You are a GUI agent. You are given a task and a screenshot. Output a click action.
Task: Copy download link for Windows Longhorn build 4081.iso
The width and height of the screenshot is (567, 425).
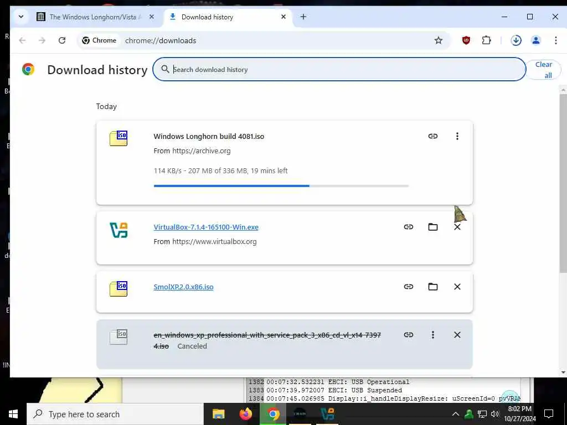point(433,136)
